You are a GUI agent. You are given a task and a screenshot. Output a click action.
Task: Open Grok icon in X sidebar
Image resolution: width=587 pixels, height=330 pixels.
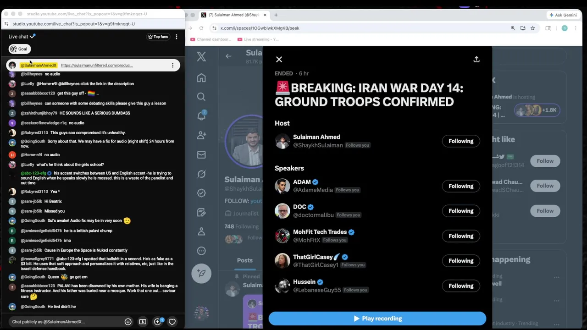click(x=201, y=174)
